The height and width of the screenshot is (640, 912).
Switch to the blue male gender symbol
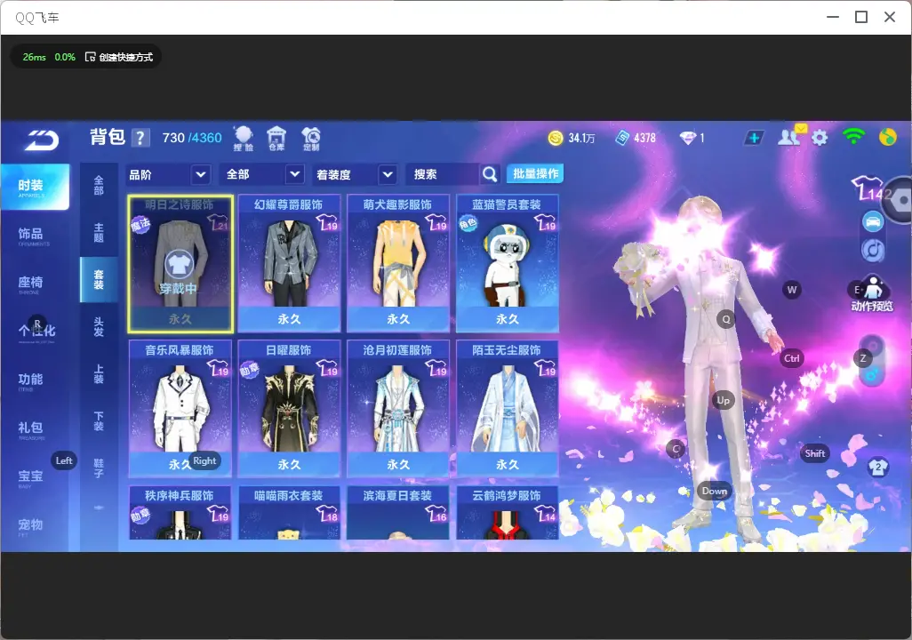coord(871,374)
